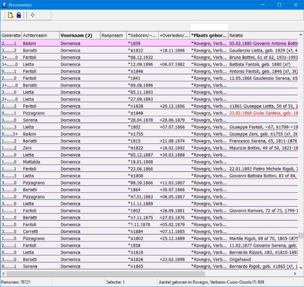Click the horizontal scrollbar right arrow
304x287 pixels.
tap(295, 274)
